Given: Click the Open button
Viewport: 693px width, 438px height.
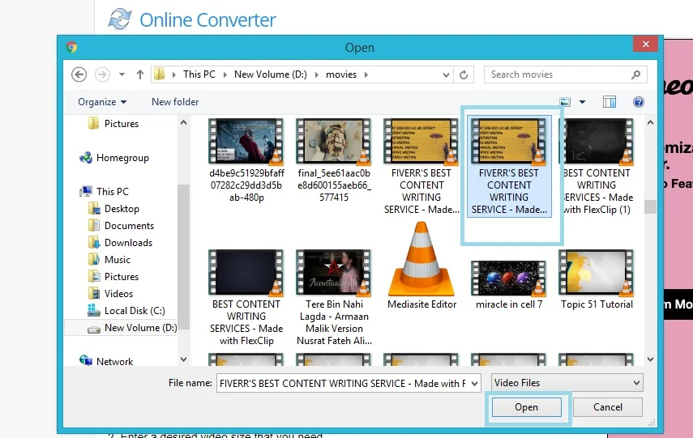Looking at the screenshot, I should [x=526, y=407].
